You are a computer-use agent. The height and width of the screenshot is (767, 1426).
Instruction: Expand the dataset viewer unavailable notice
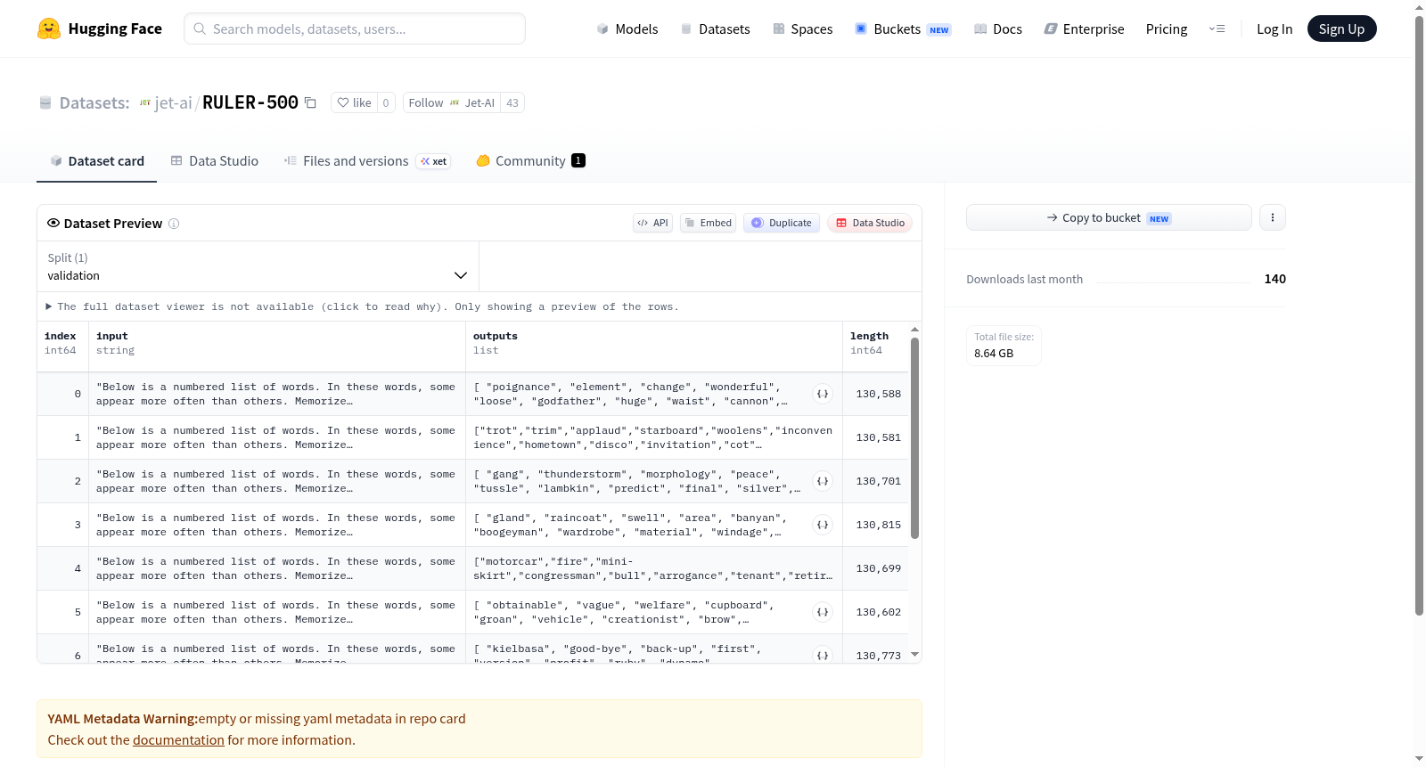(362, 306)
